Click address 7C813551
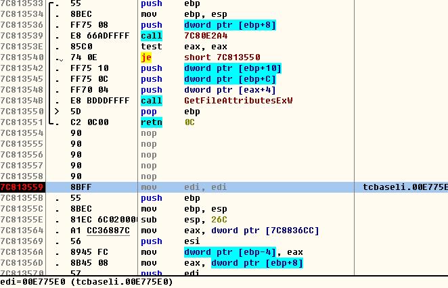The image size is (448, 288). [22, 122]
